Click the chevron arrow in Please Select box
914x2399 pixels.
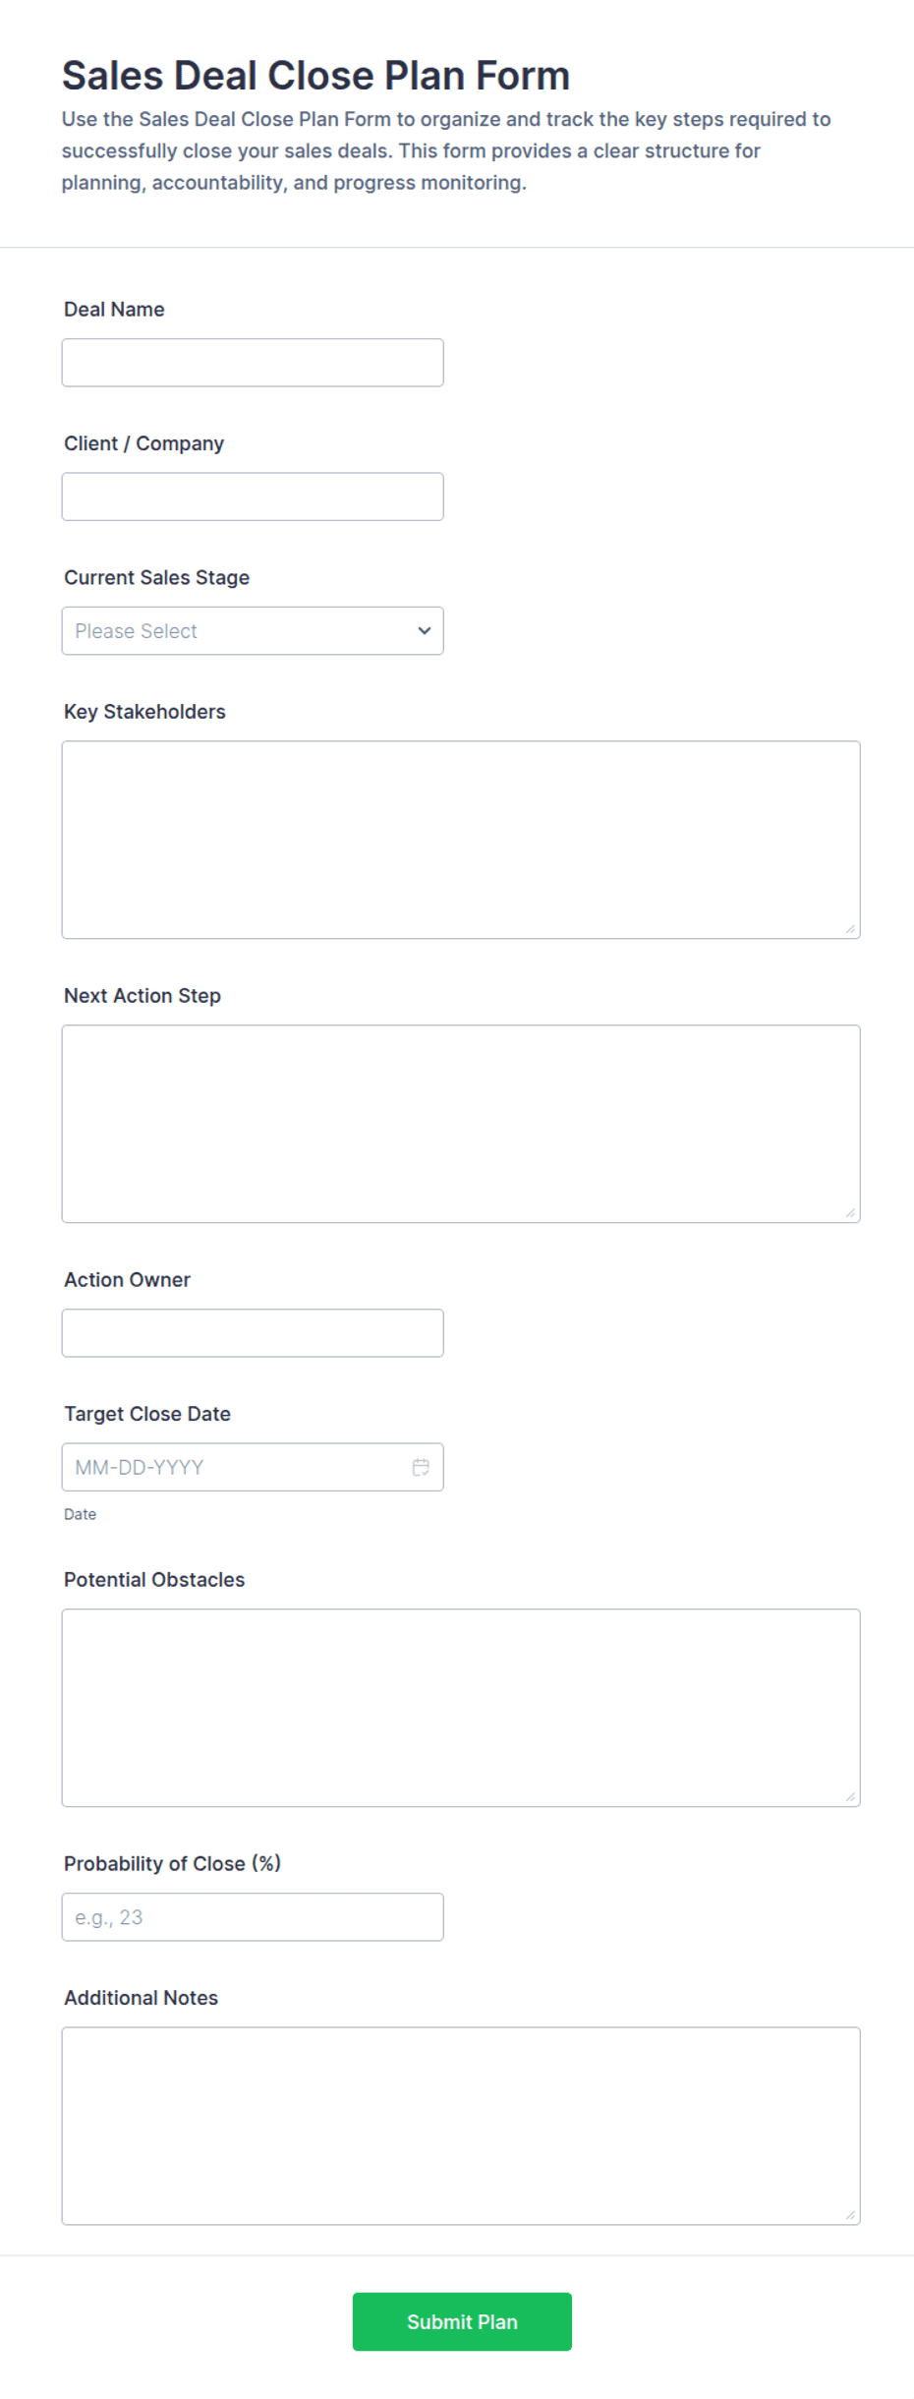point(425,631)
